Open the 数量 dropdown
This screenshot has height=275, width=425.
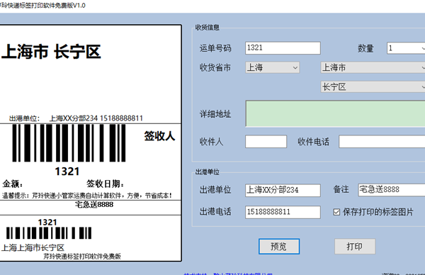pyautogui.click(x=406, y=48)
